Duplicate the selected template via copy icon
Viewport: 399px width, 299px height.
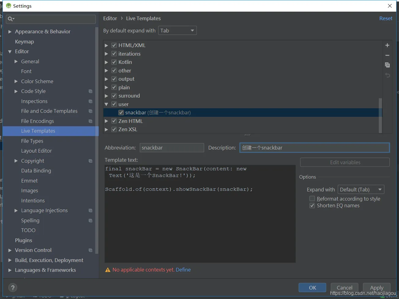tap(387, 65)
